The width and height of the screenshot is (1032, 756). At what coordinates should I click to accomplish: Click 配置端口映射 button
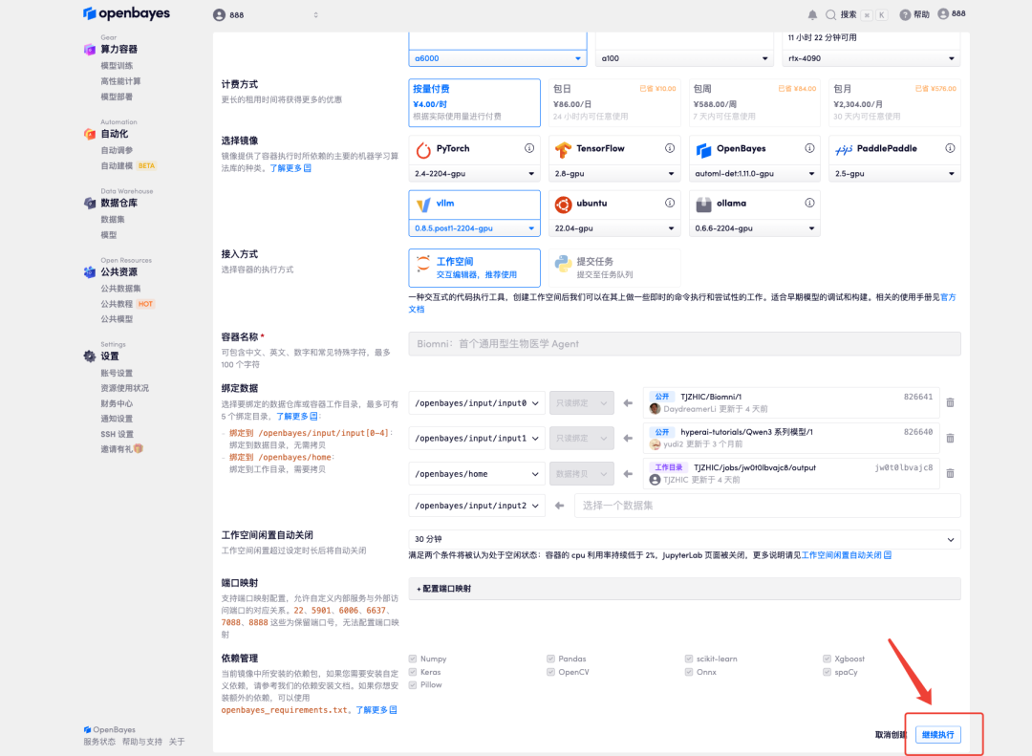pyautogui.click(x=684, y=589)
